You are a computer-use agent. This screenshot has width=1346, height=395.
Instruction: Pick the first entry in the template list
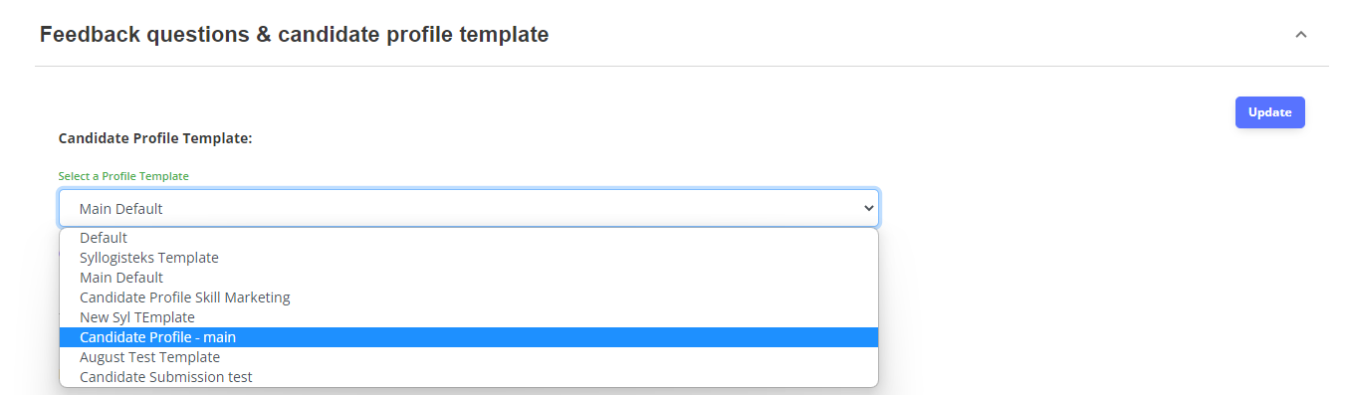tap(469, 238)
